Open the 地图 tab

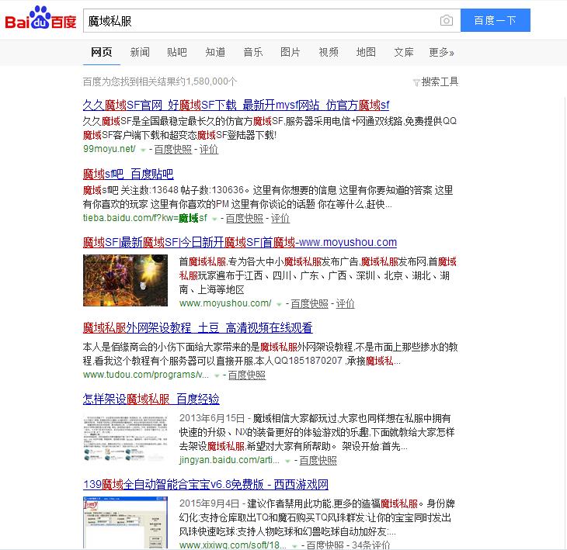366,52
